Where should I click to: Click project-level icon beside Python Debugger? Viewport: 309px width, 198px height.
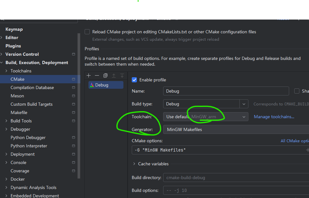tap(73, 137)
